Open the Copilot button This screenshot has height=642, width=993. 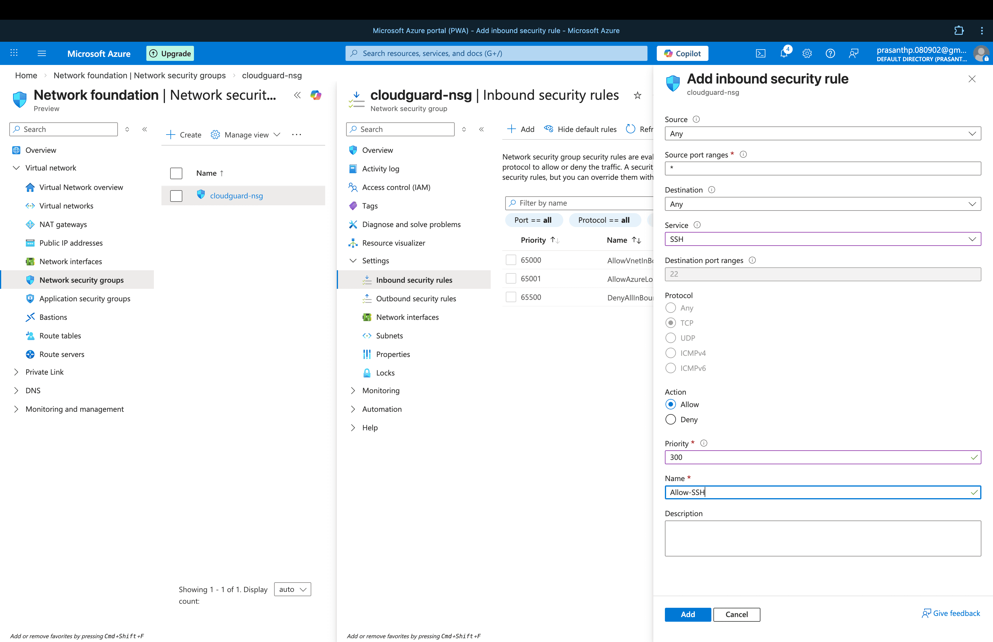point(682,53)
